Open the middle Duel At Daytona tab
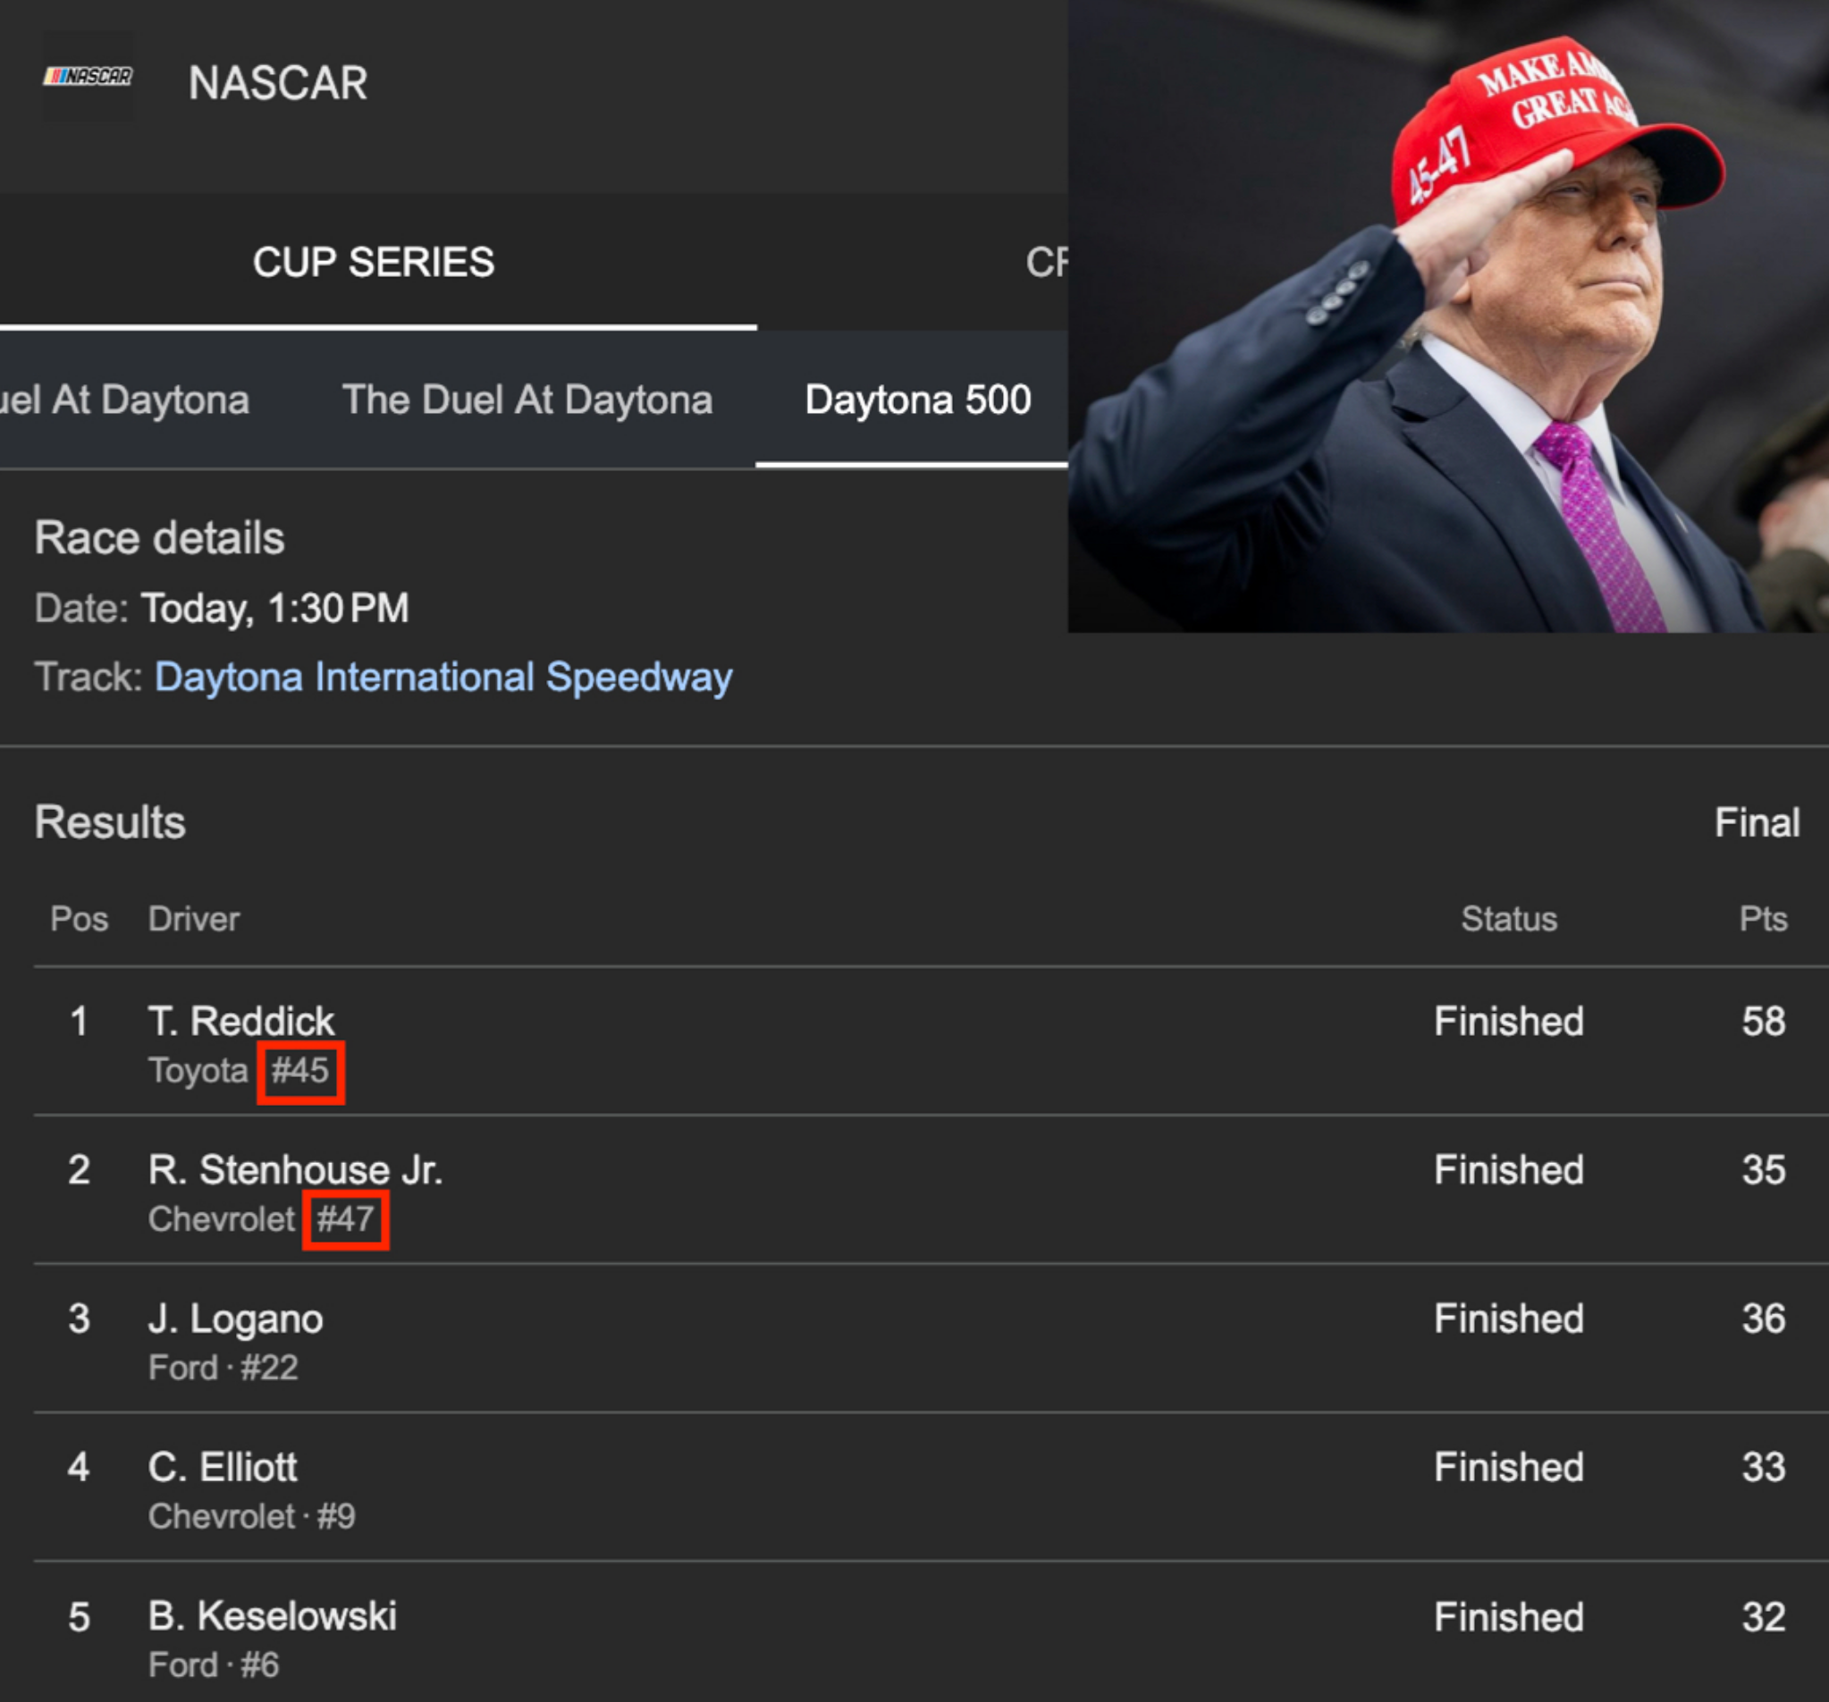This screenshot has height=1702, width=1829. tap(527, 401)
